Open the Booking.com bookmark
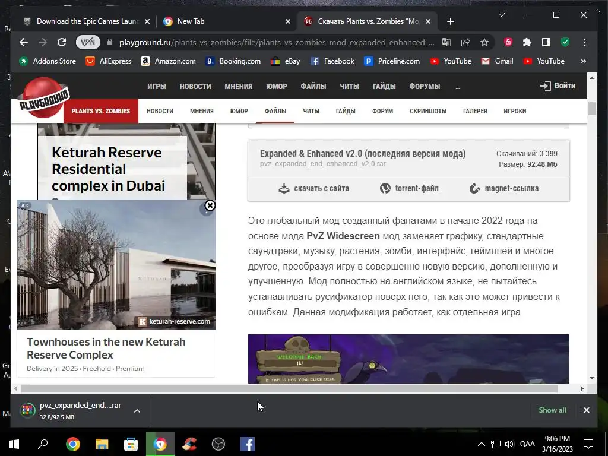Viewport: 608px width, 456px height. click(x=233, y=61)
